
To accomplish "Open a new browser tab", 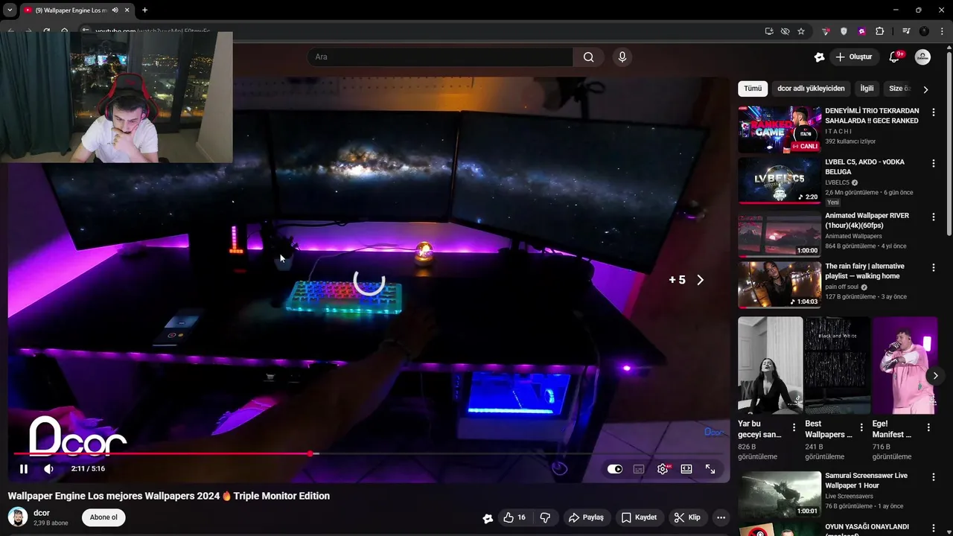I will point(144,10).
